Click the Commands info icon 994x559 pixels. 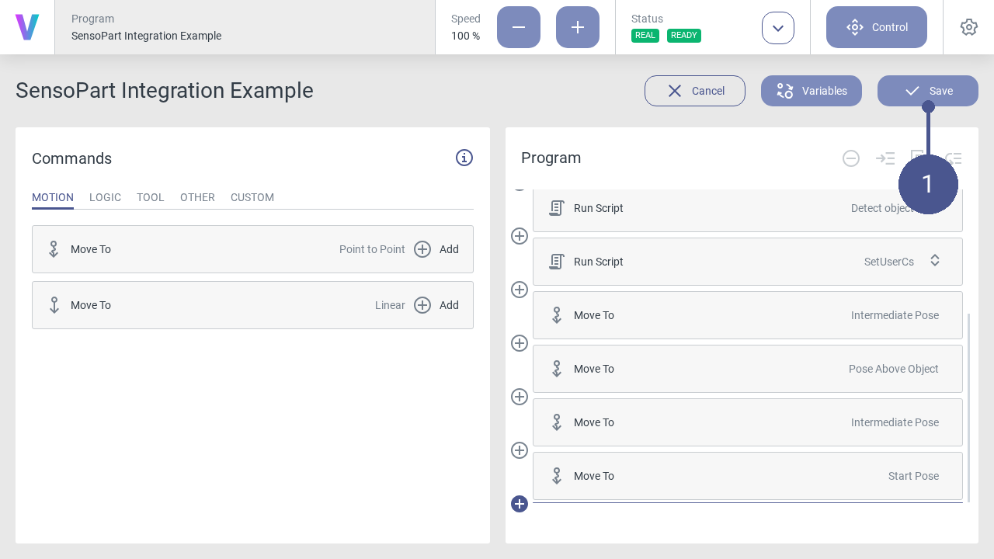click(464, 158)
